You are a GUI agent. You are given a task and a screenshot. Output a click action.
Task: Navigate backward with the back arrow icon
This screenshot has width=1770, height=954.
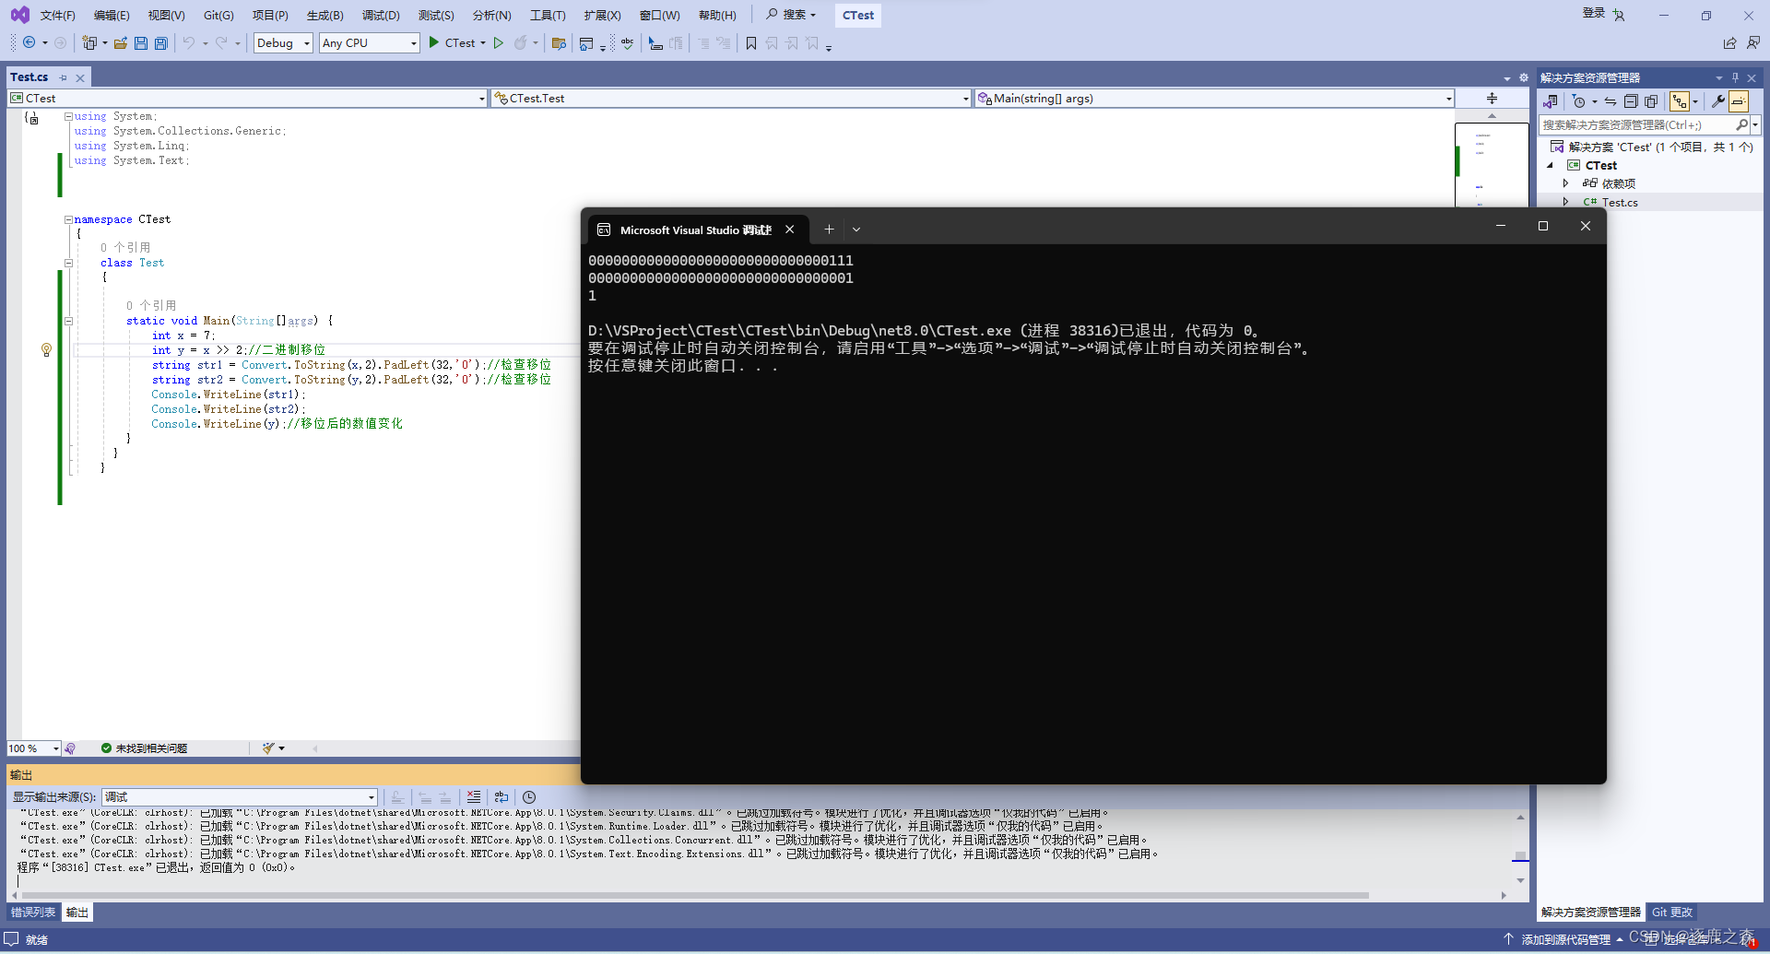point(29,42)
